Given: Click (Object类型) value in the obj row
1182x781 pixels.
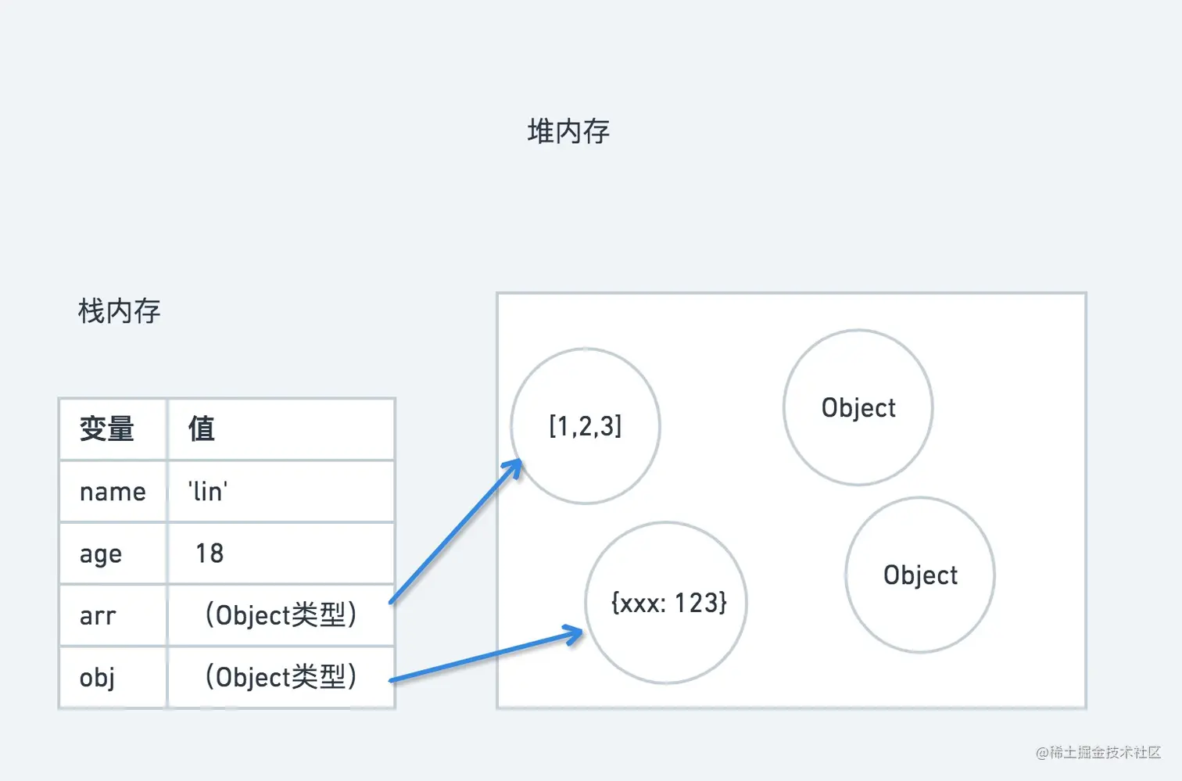Looking at the screenshot, I should 281,677.
